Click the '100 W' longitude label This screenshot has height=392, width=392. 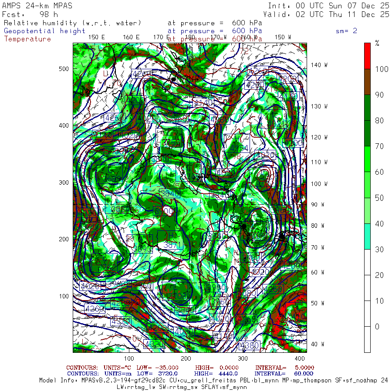point(319,184)
